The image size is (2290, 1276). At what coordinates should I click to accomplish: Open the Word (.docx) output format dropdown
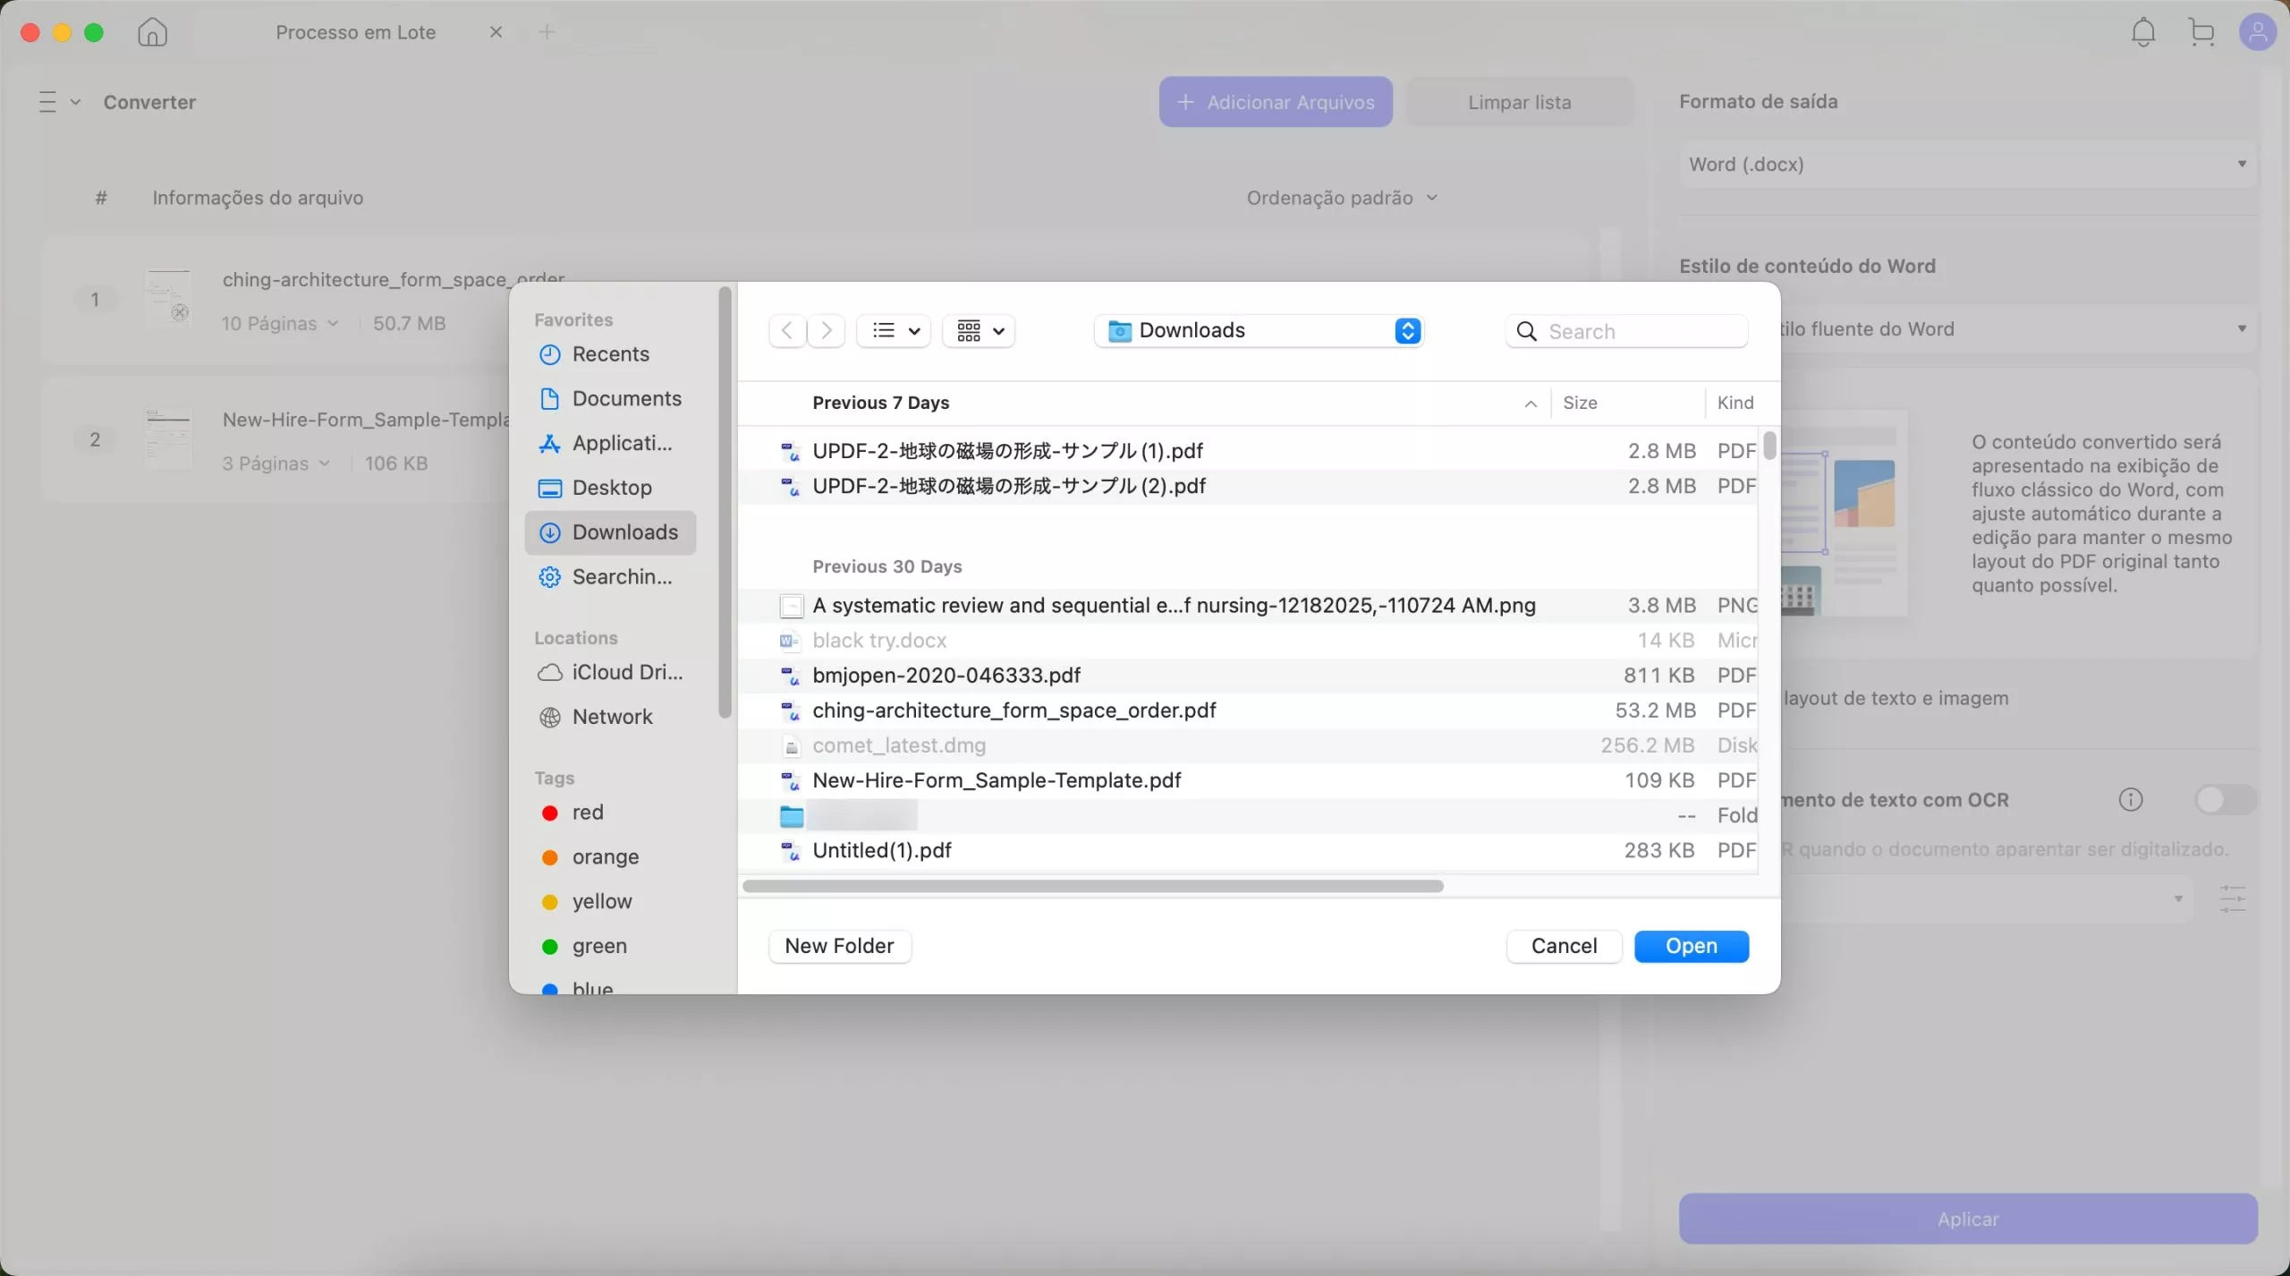coord(1966,165)
